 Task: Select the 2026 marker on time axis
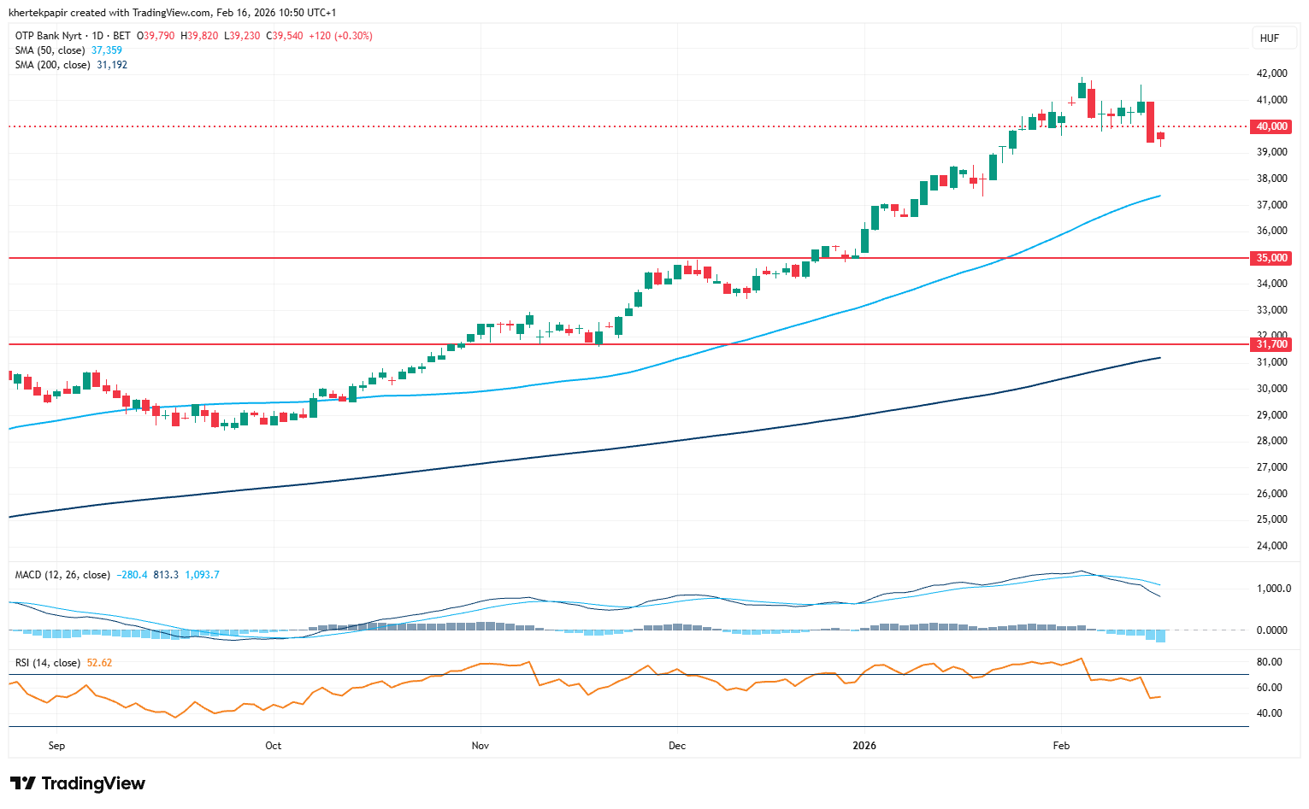pyautogui.click(x=864, y=746)
